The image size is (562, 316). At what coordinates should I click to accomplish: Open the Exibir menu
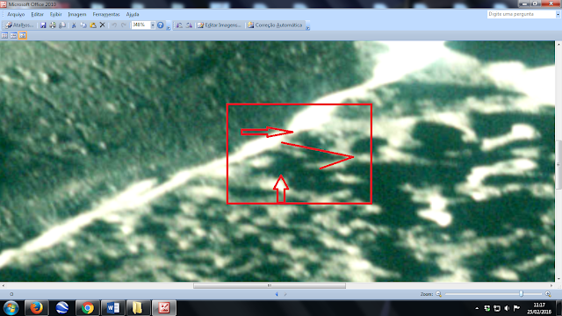coord(56,14)
